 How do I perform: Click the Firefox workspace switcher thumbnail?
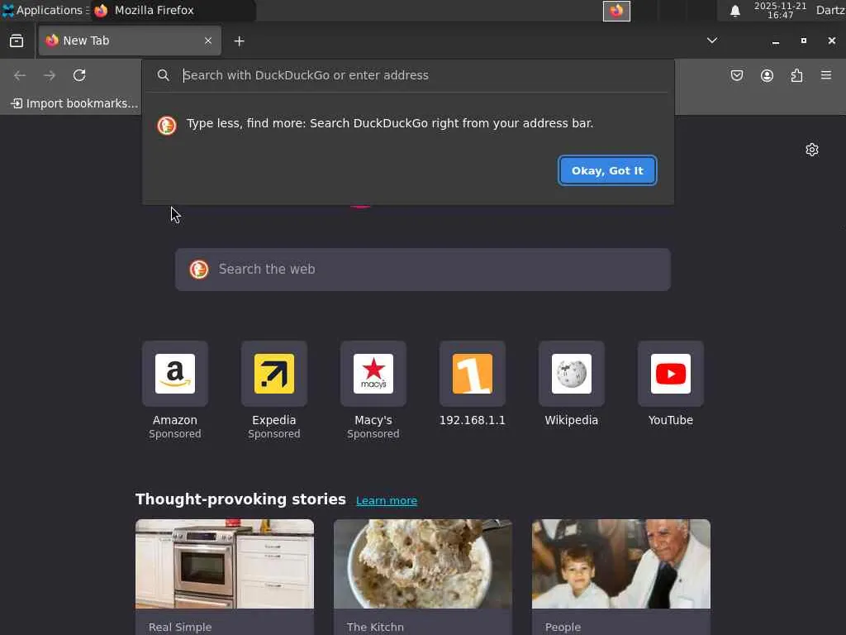point(616,11)
